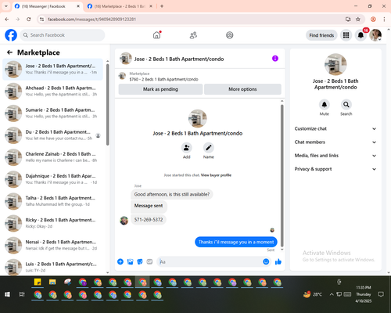The height and width of the screenshot is (313, 391).
Task: Click the More options button
Action: 242,89
